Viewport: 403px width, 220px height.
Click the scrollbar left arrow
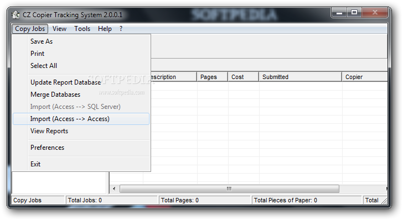click(x=114, y=188)
